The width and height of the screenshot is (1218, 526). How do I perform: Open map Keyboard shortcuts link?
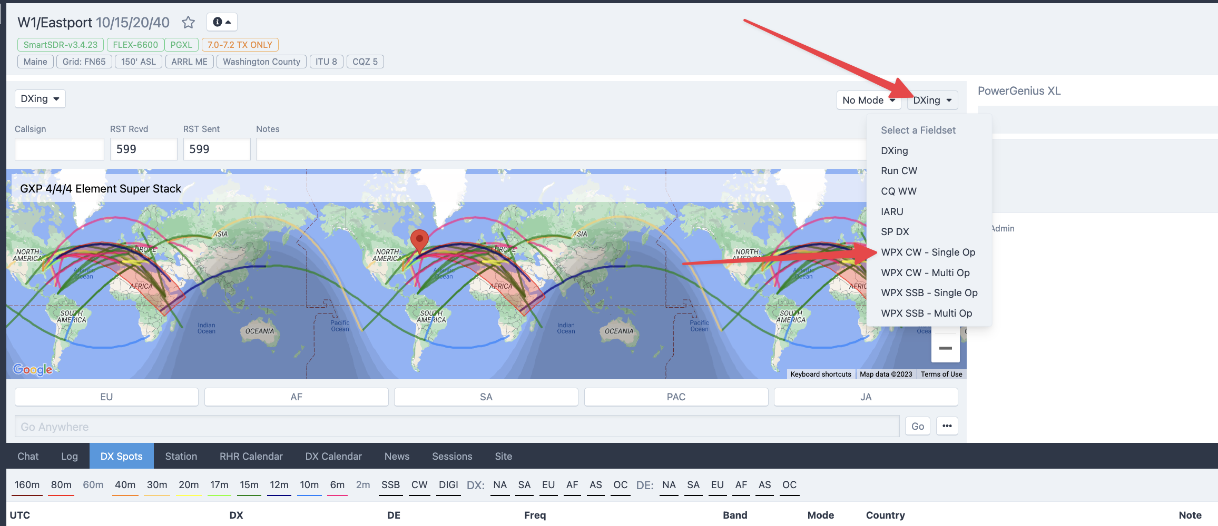point(821,375)
